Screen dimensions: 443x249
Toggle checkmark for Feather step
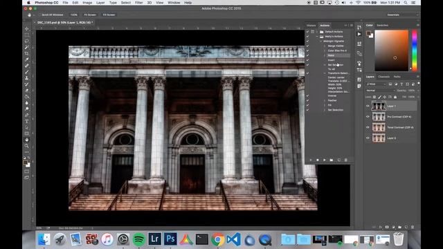point(307,100)
